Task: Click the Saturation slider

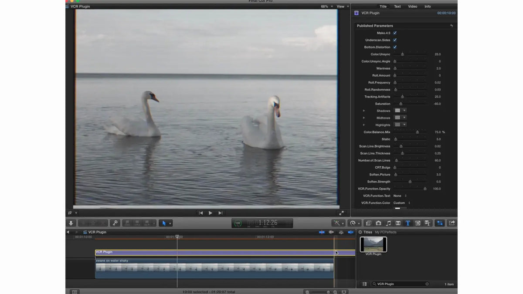Action: point(410,104)
